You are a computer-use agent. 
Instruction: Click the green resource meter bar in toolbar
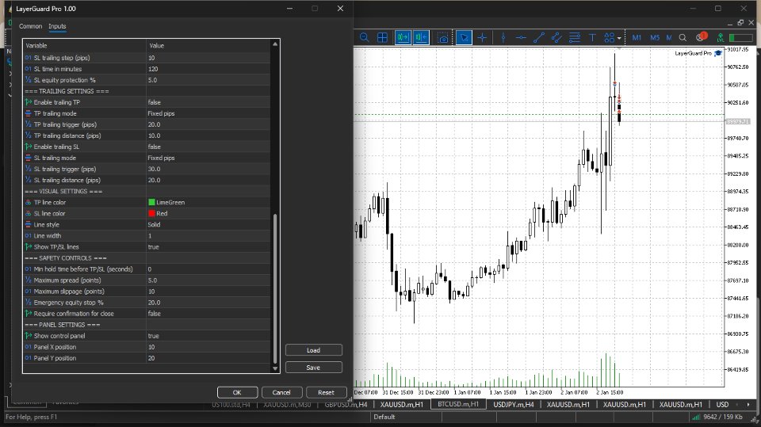click(740, 37)
